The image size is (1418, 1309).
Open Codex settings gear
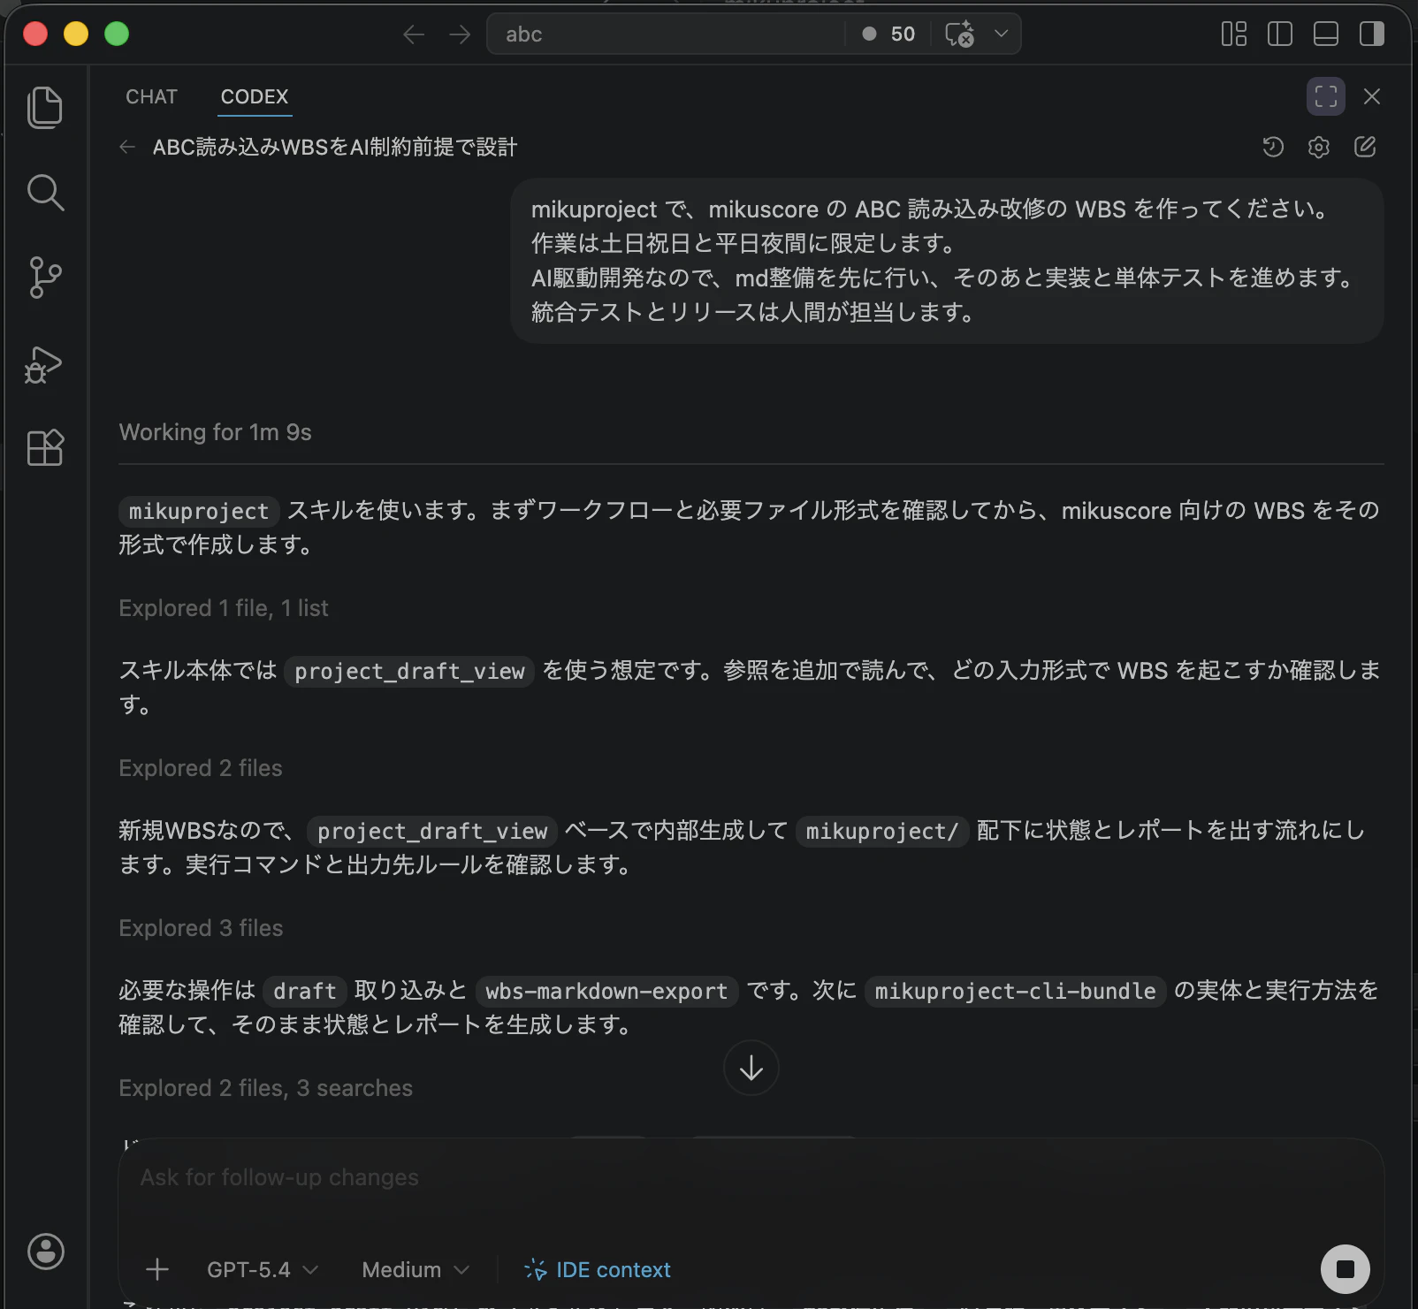pos(1319,147)
